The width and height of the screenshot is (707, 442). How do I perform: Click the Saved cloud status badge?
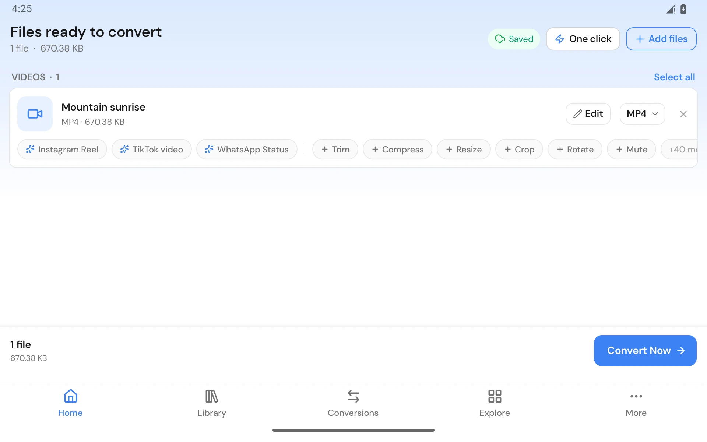(514, 39)
